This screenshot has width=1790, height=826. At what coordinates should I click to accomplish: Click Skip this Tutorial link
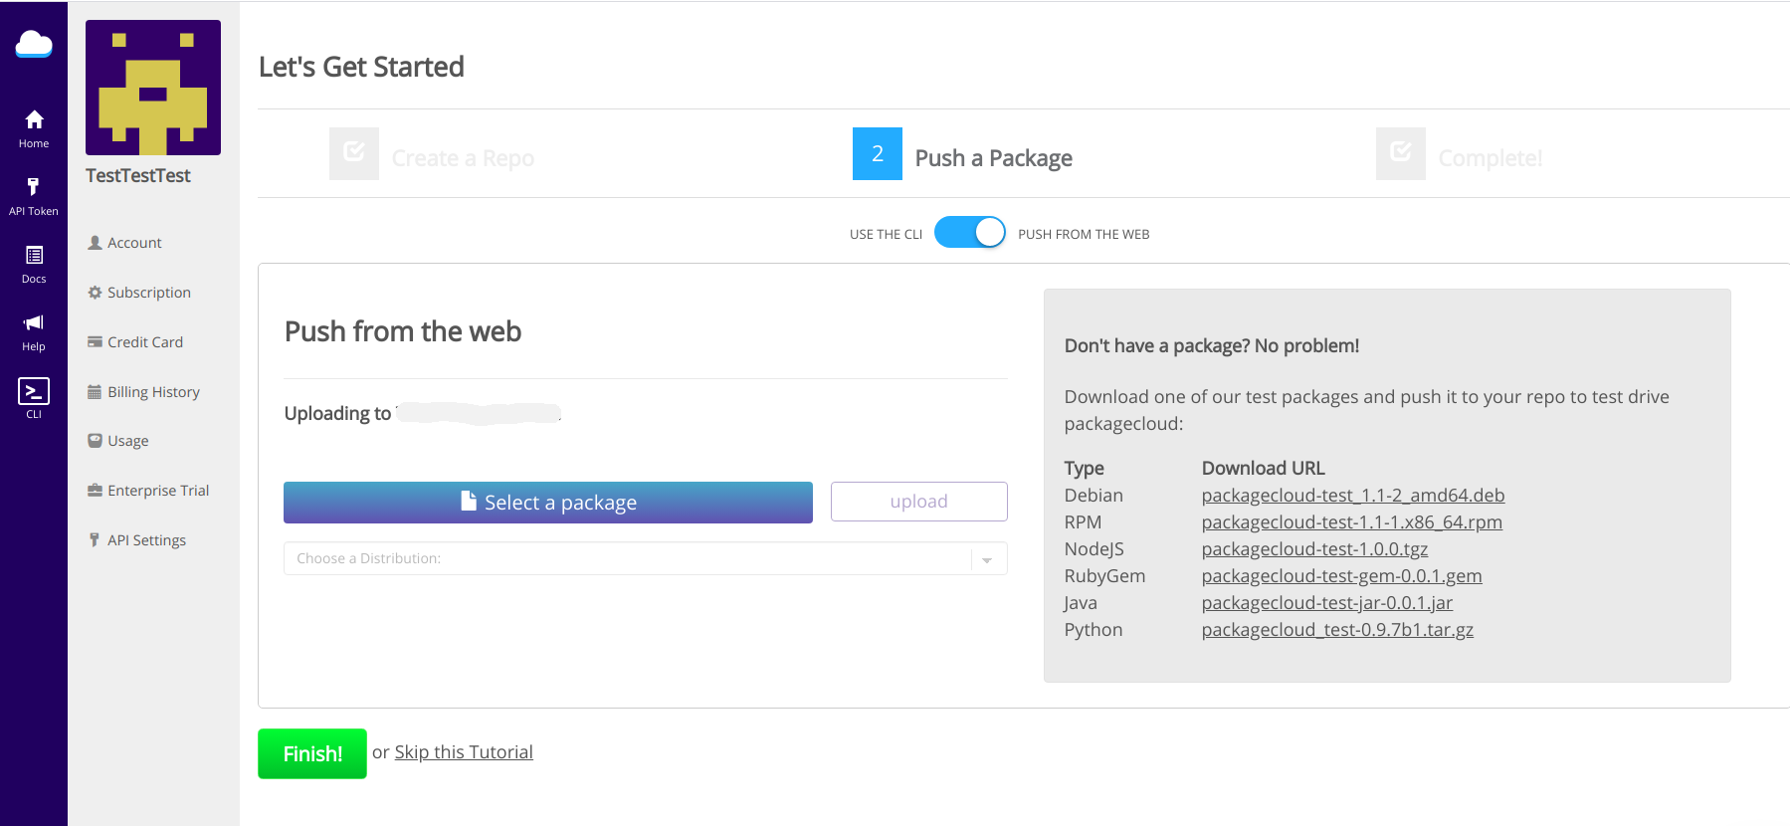pos(464,752)
